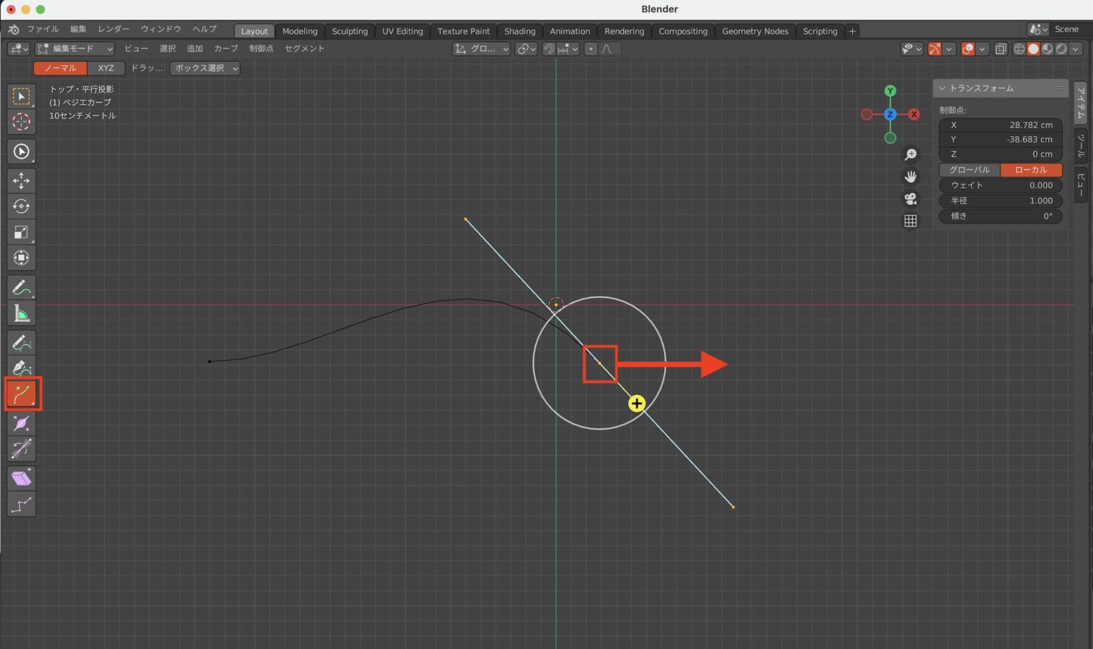Screen dimensions: 1093x649
Task: Toggle proportional editing in the header
Action: tap(591, 49)
